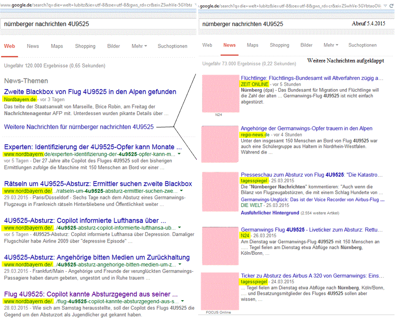Screen dimensions: 398x322
Task: Open Maps tab in left window
Action: pyautogui.click(x=57, y=46)
